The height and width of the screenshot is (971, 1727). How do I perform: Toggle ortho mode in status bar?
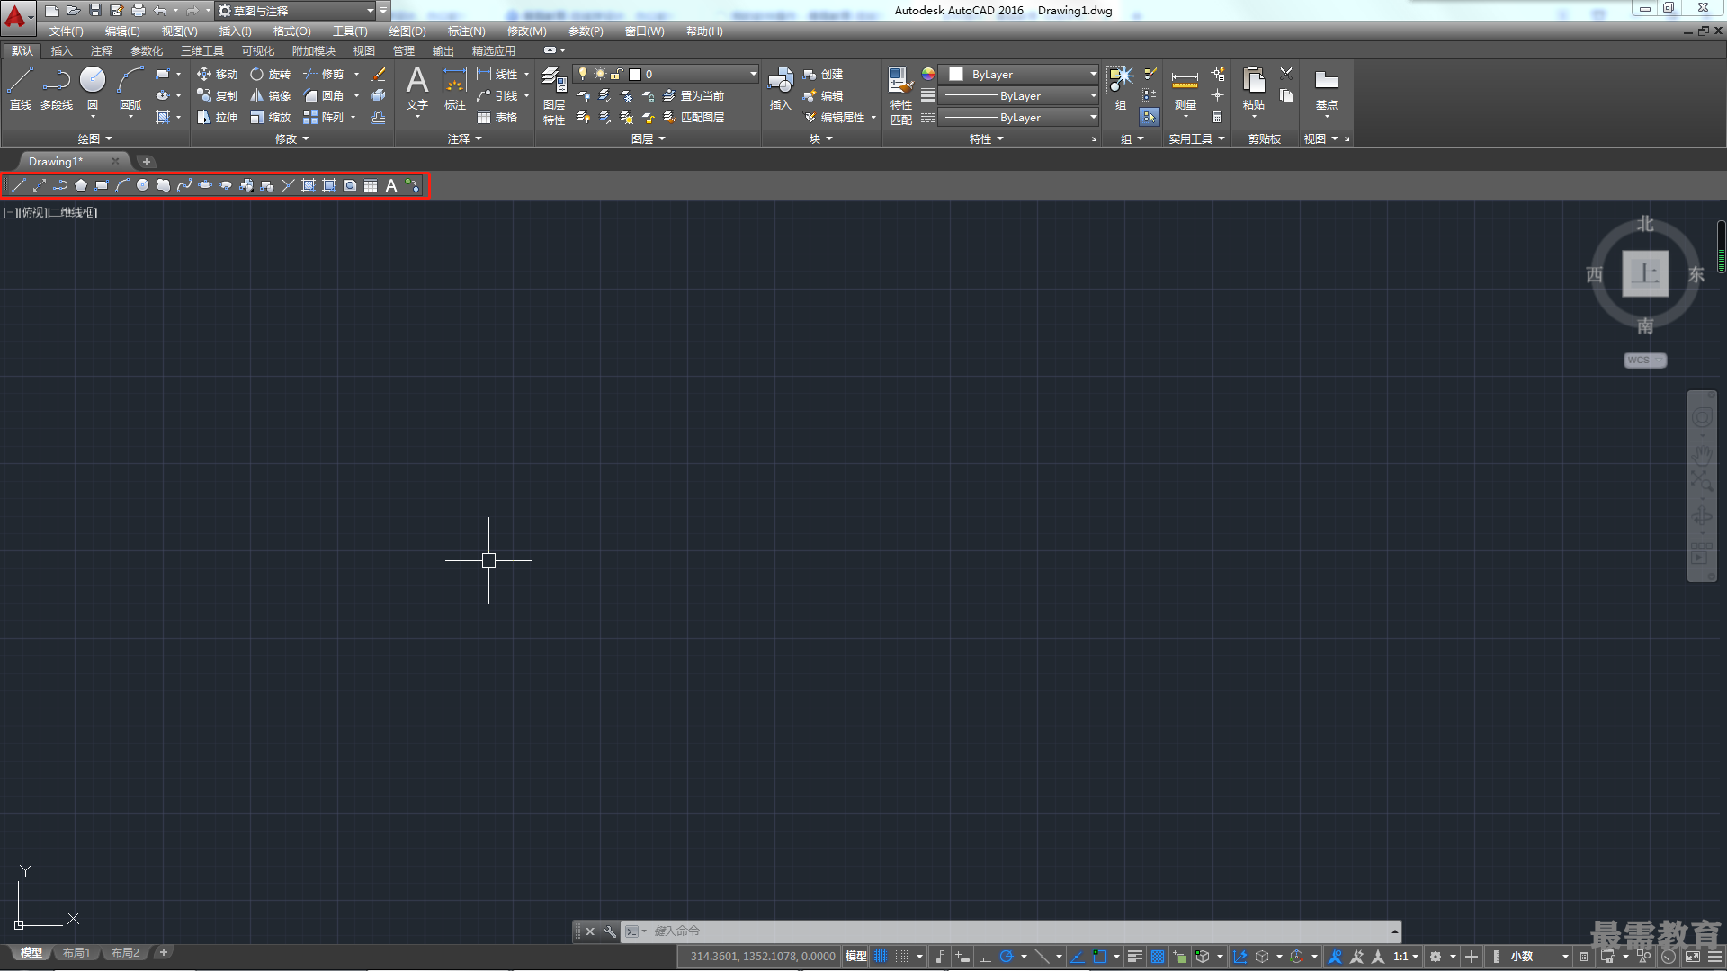(984, 957)
